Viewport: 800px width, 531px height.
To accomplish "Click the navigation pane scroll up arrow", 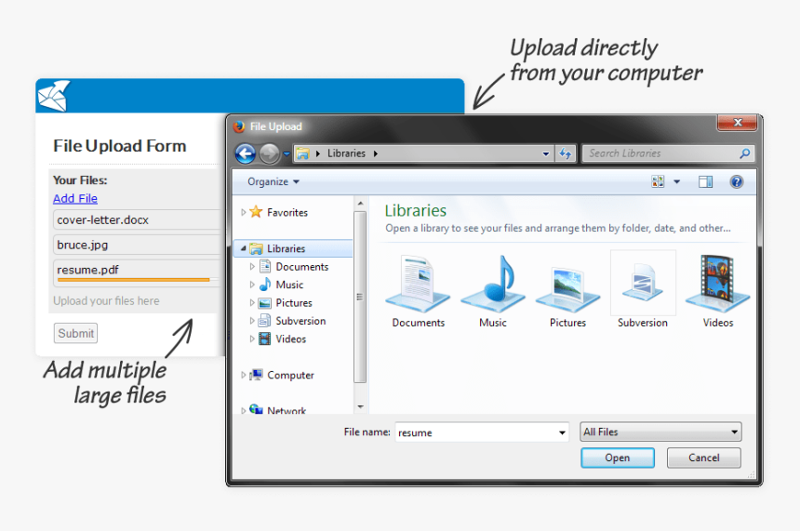I will 360,203.
